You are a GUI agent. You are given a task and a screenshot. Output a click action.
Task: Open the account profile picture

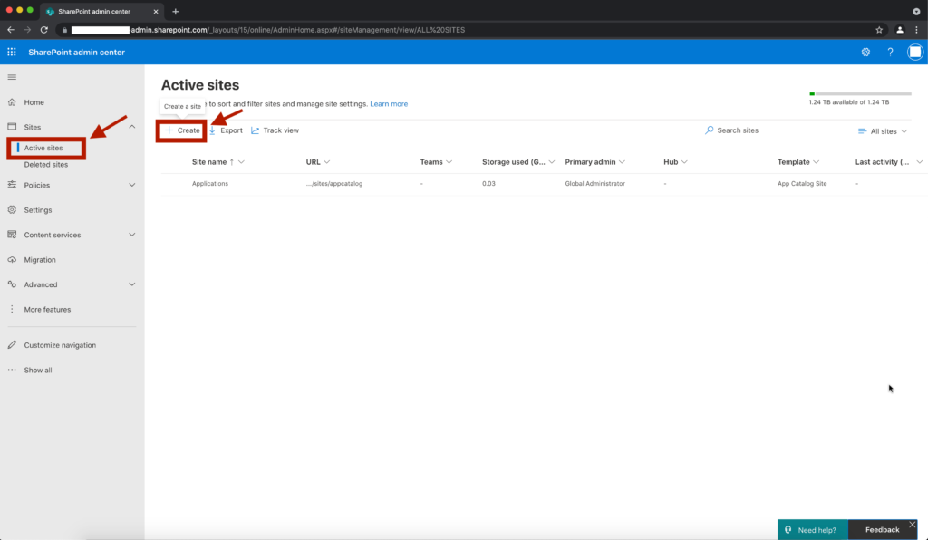pos(915,52)
